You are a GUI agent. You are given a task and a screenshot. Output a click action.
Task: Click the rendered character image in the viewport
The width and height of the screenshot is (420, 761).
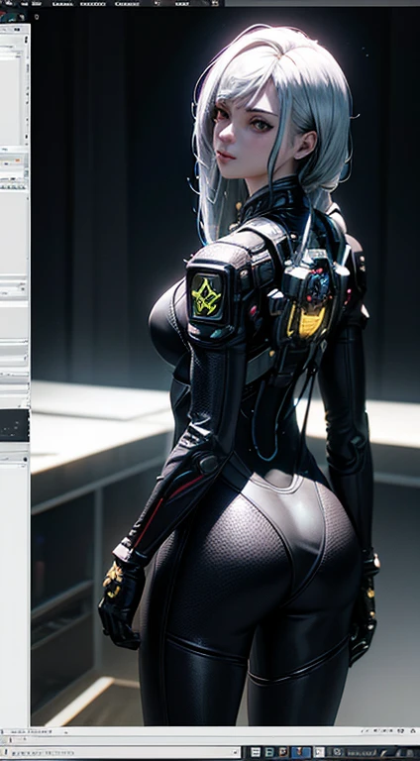tap(225, 367)
